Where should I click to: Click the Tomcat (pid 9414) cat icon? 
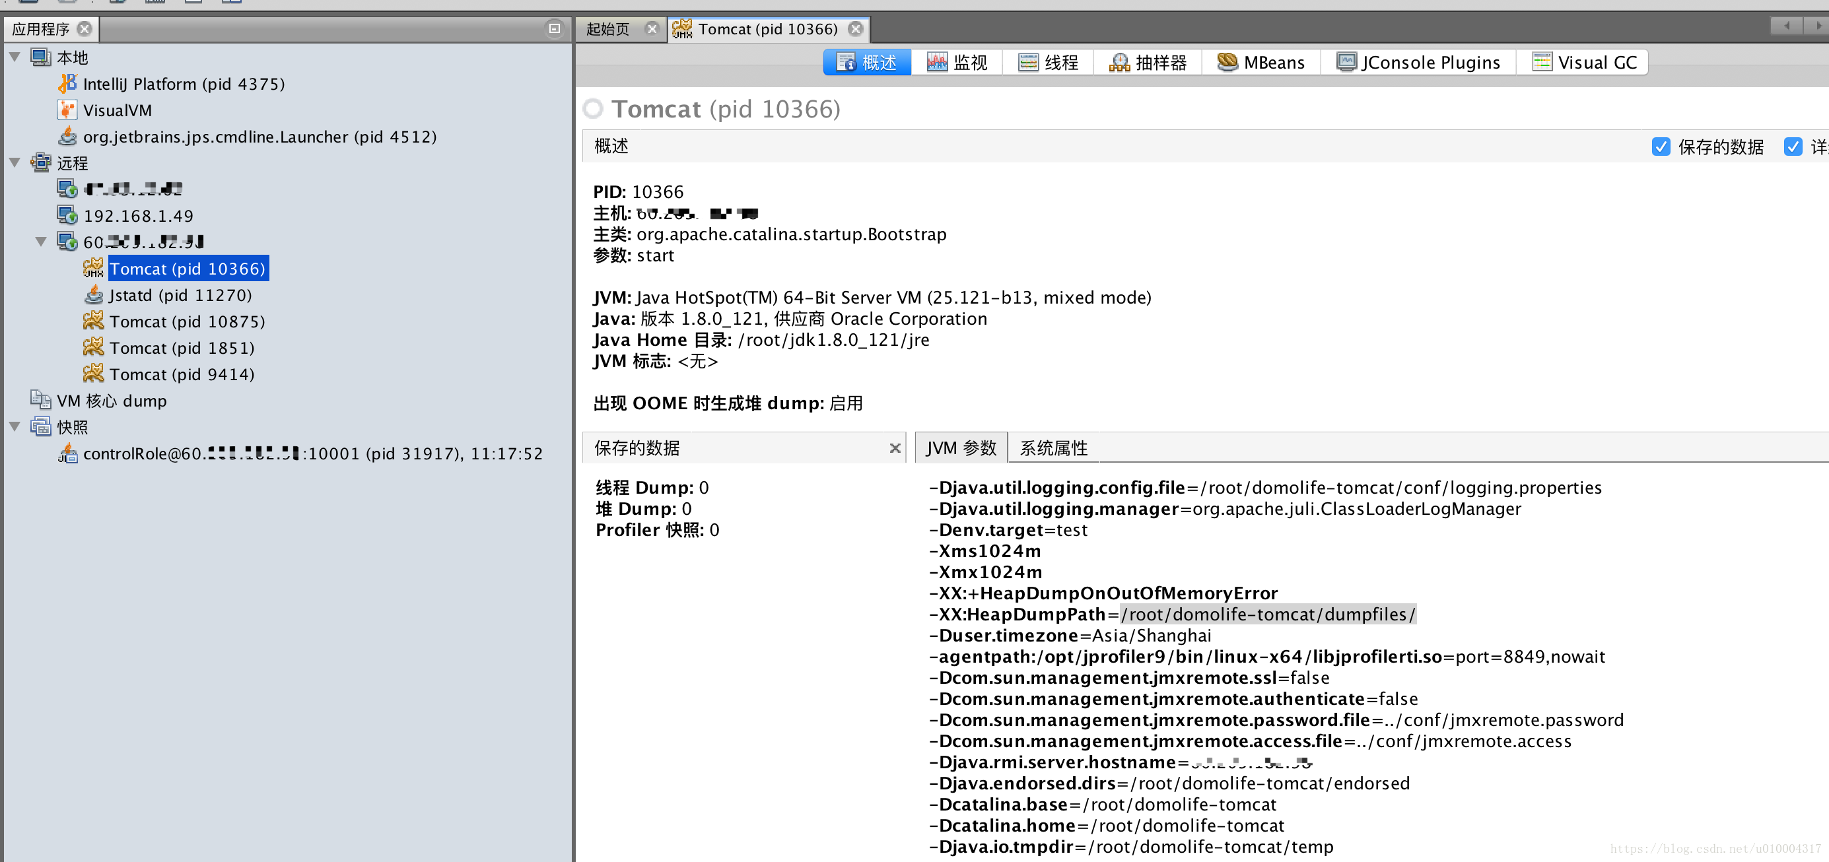click(x=94, y=373)
